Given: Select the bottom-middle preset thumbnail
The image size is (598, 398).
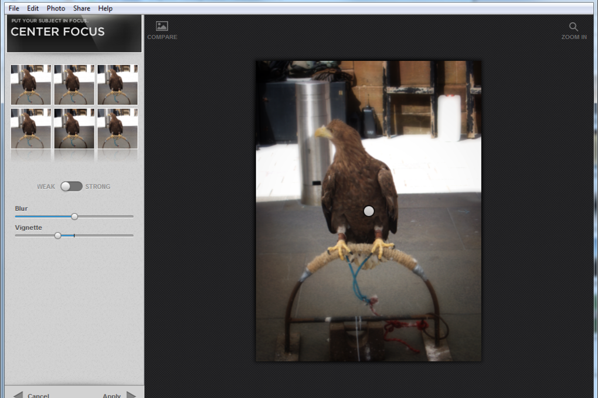Looking at the screenshot, I should click(74, 128).
